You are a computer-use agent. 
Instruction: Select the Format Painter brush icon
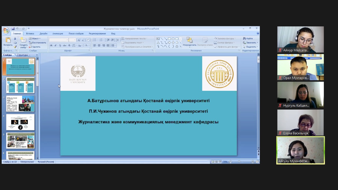[15, 47]
